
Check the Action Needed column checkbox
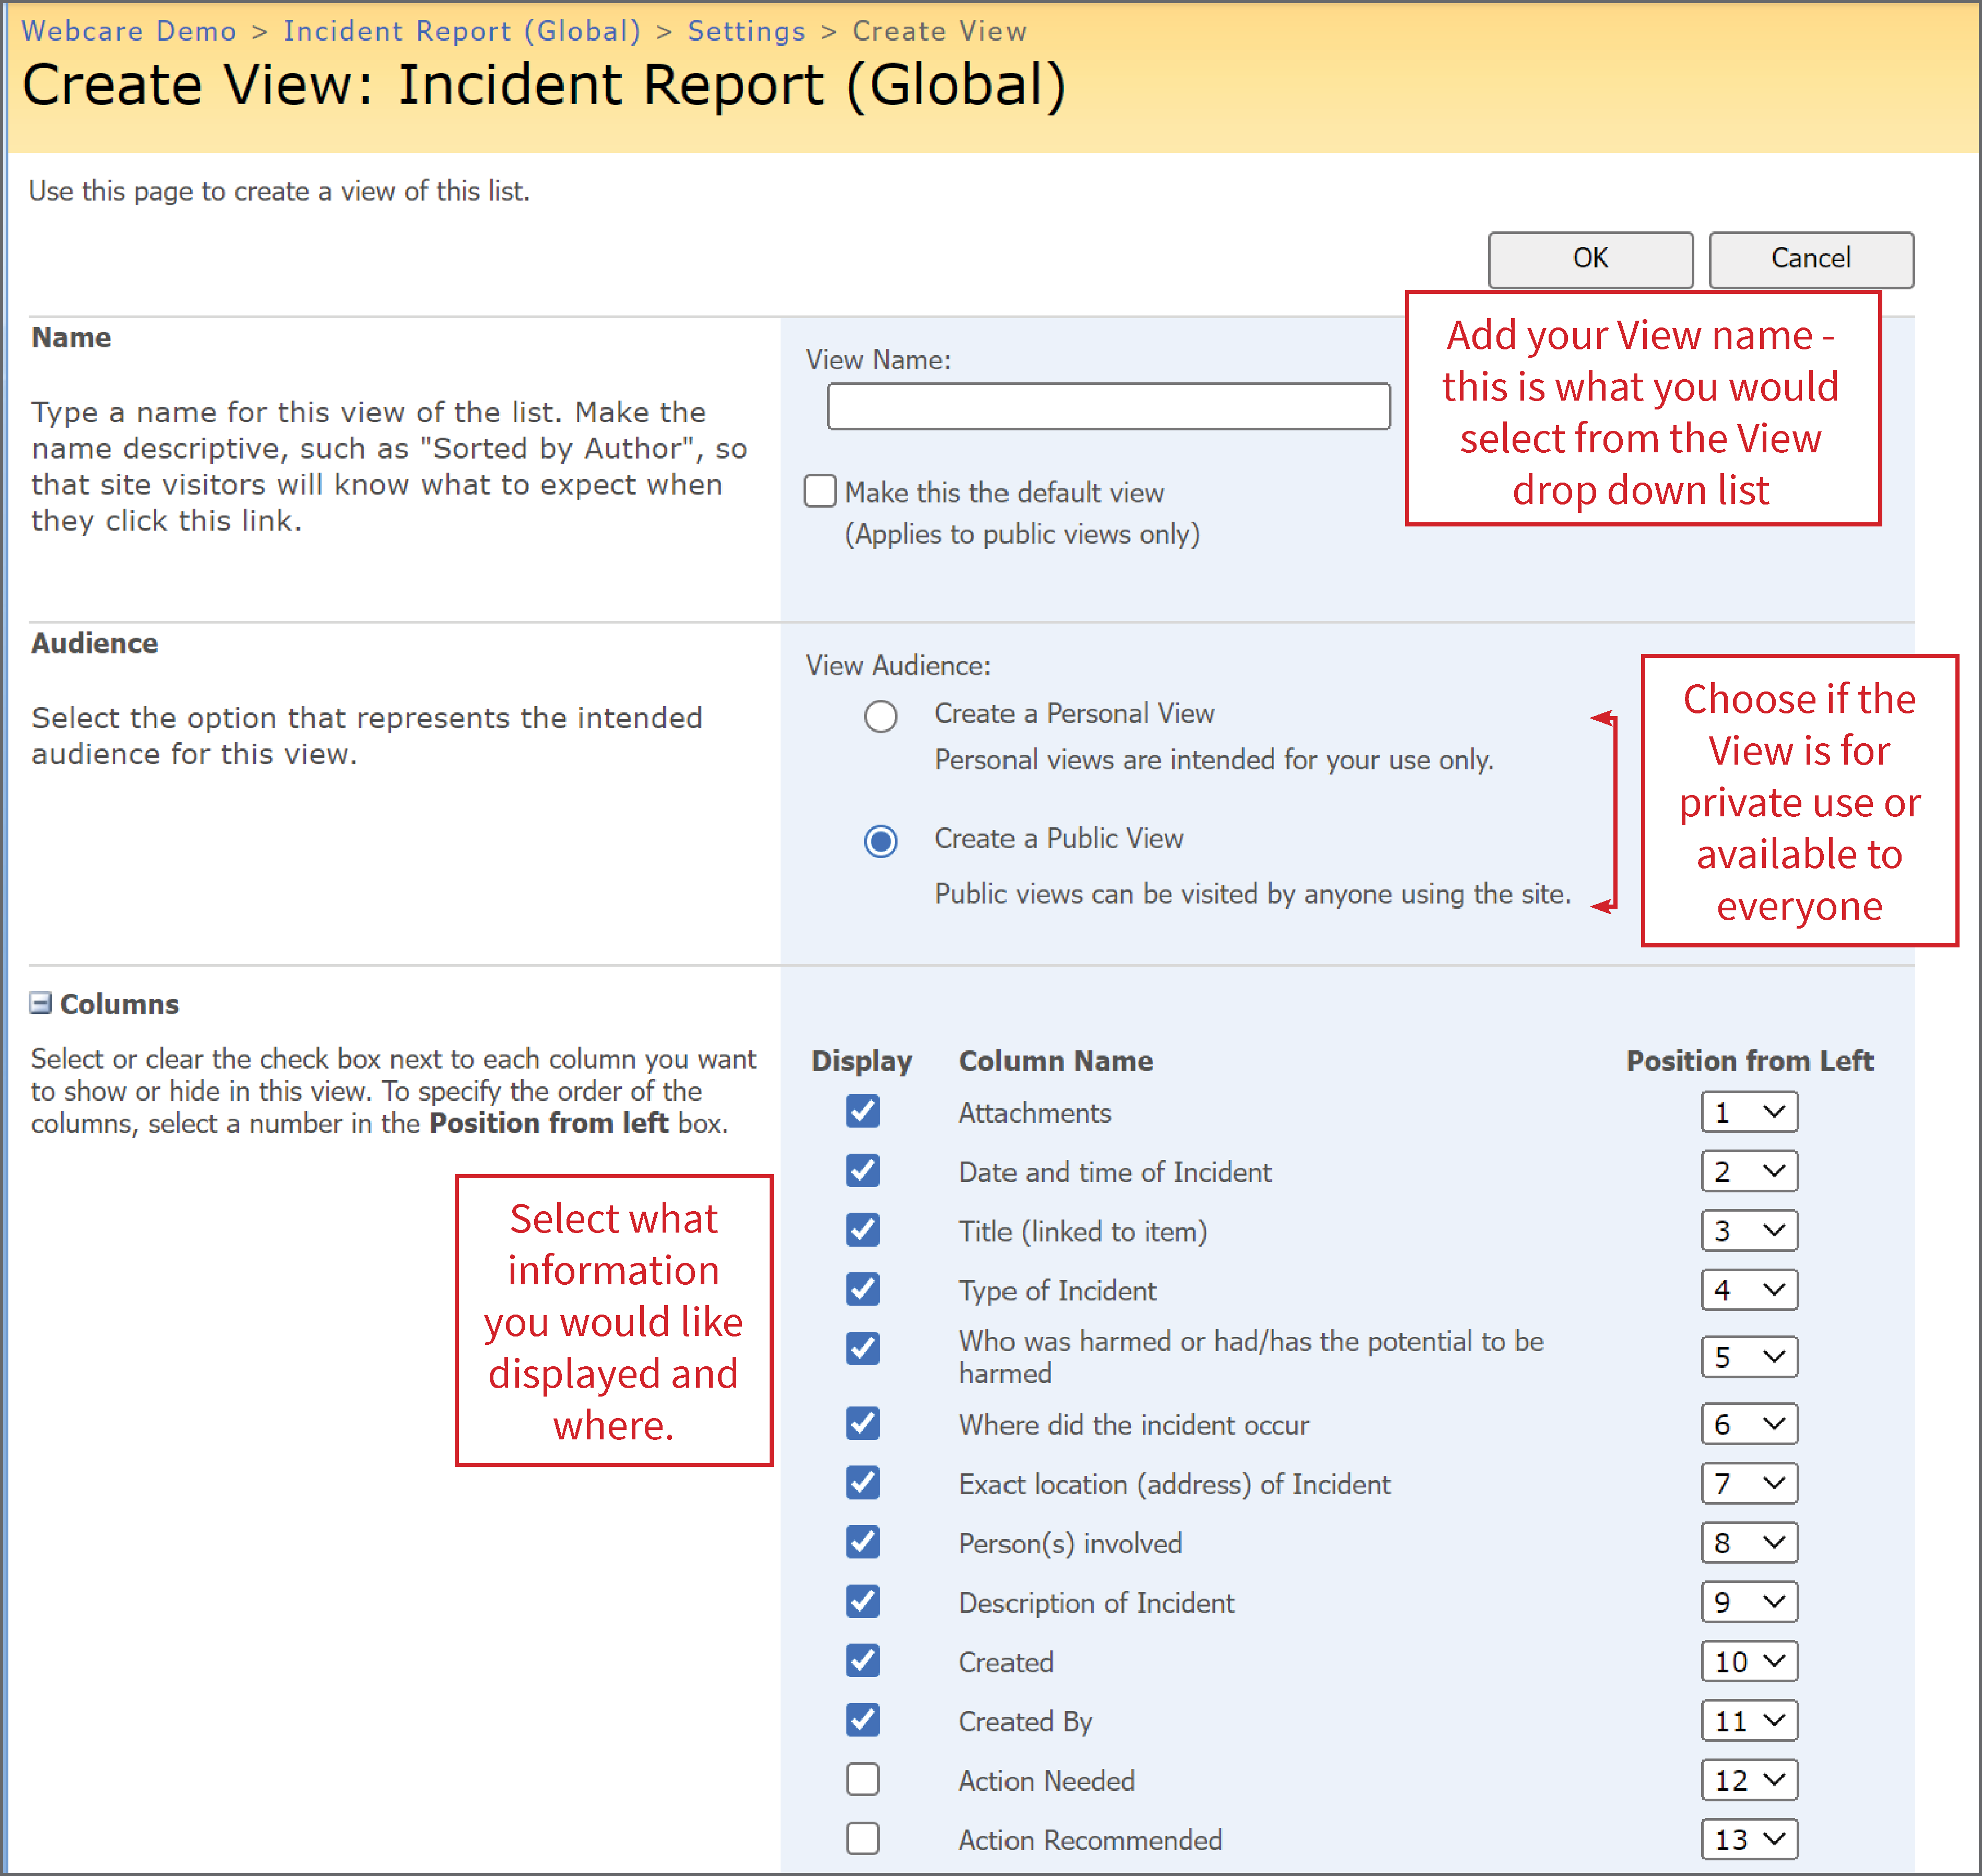pyautogui.click(x=863, y=1779)
